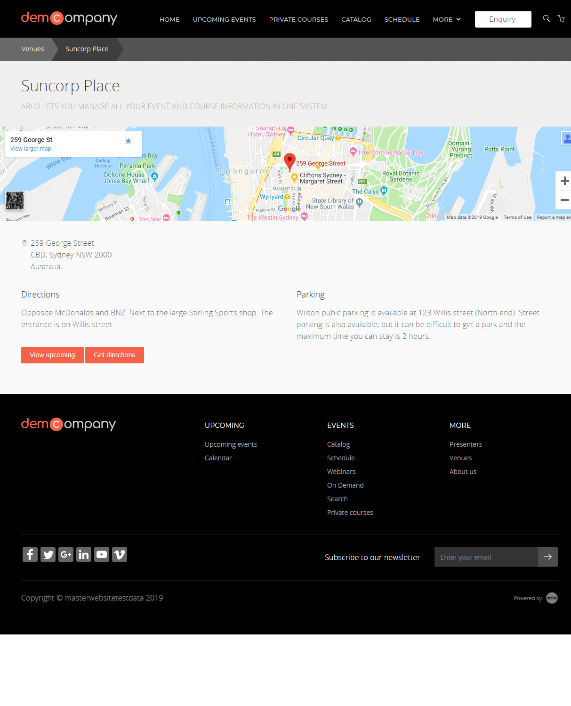
Task: Open PRIVATE COURSES nav item
Action: 299,19
